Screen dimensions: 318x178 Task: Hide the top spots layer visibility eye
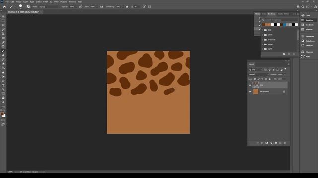[x=250, y=85]
